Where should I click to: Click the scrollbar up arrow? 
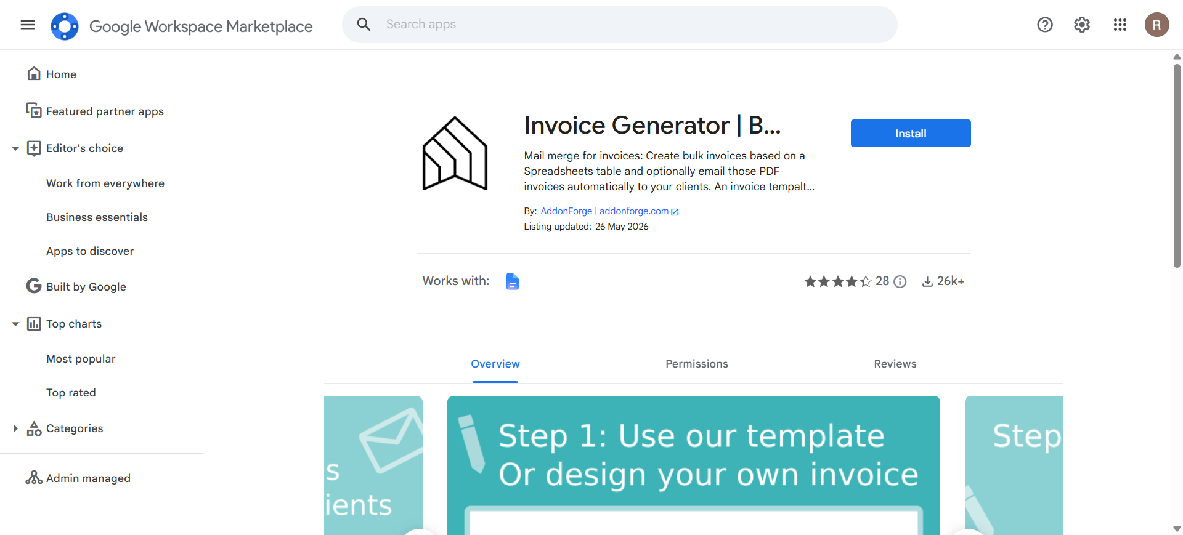pos(1177,57)
